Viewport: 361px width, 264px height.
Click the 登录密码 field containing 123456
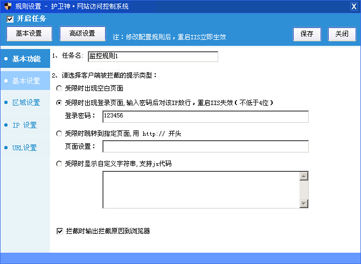(205, 116)
